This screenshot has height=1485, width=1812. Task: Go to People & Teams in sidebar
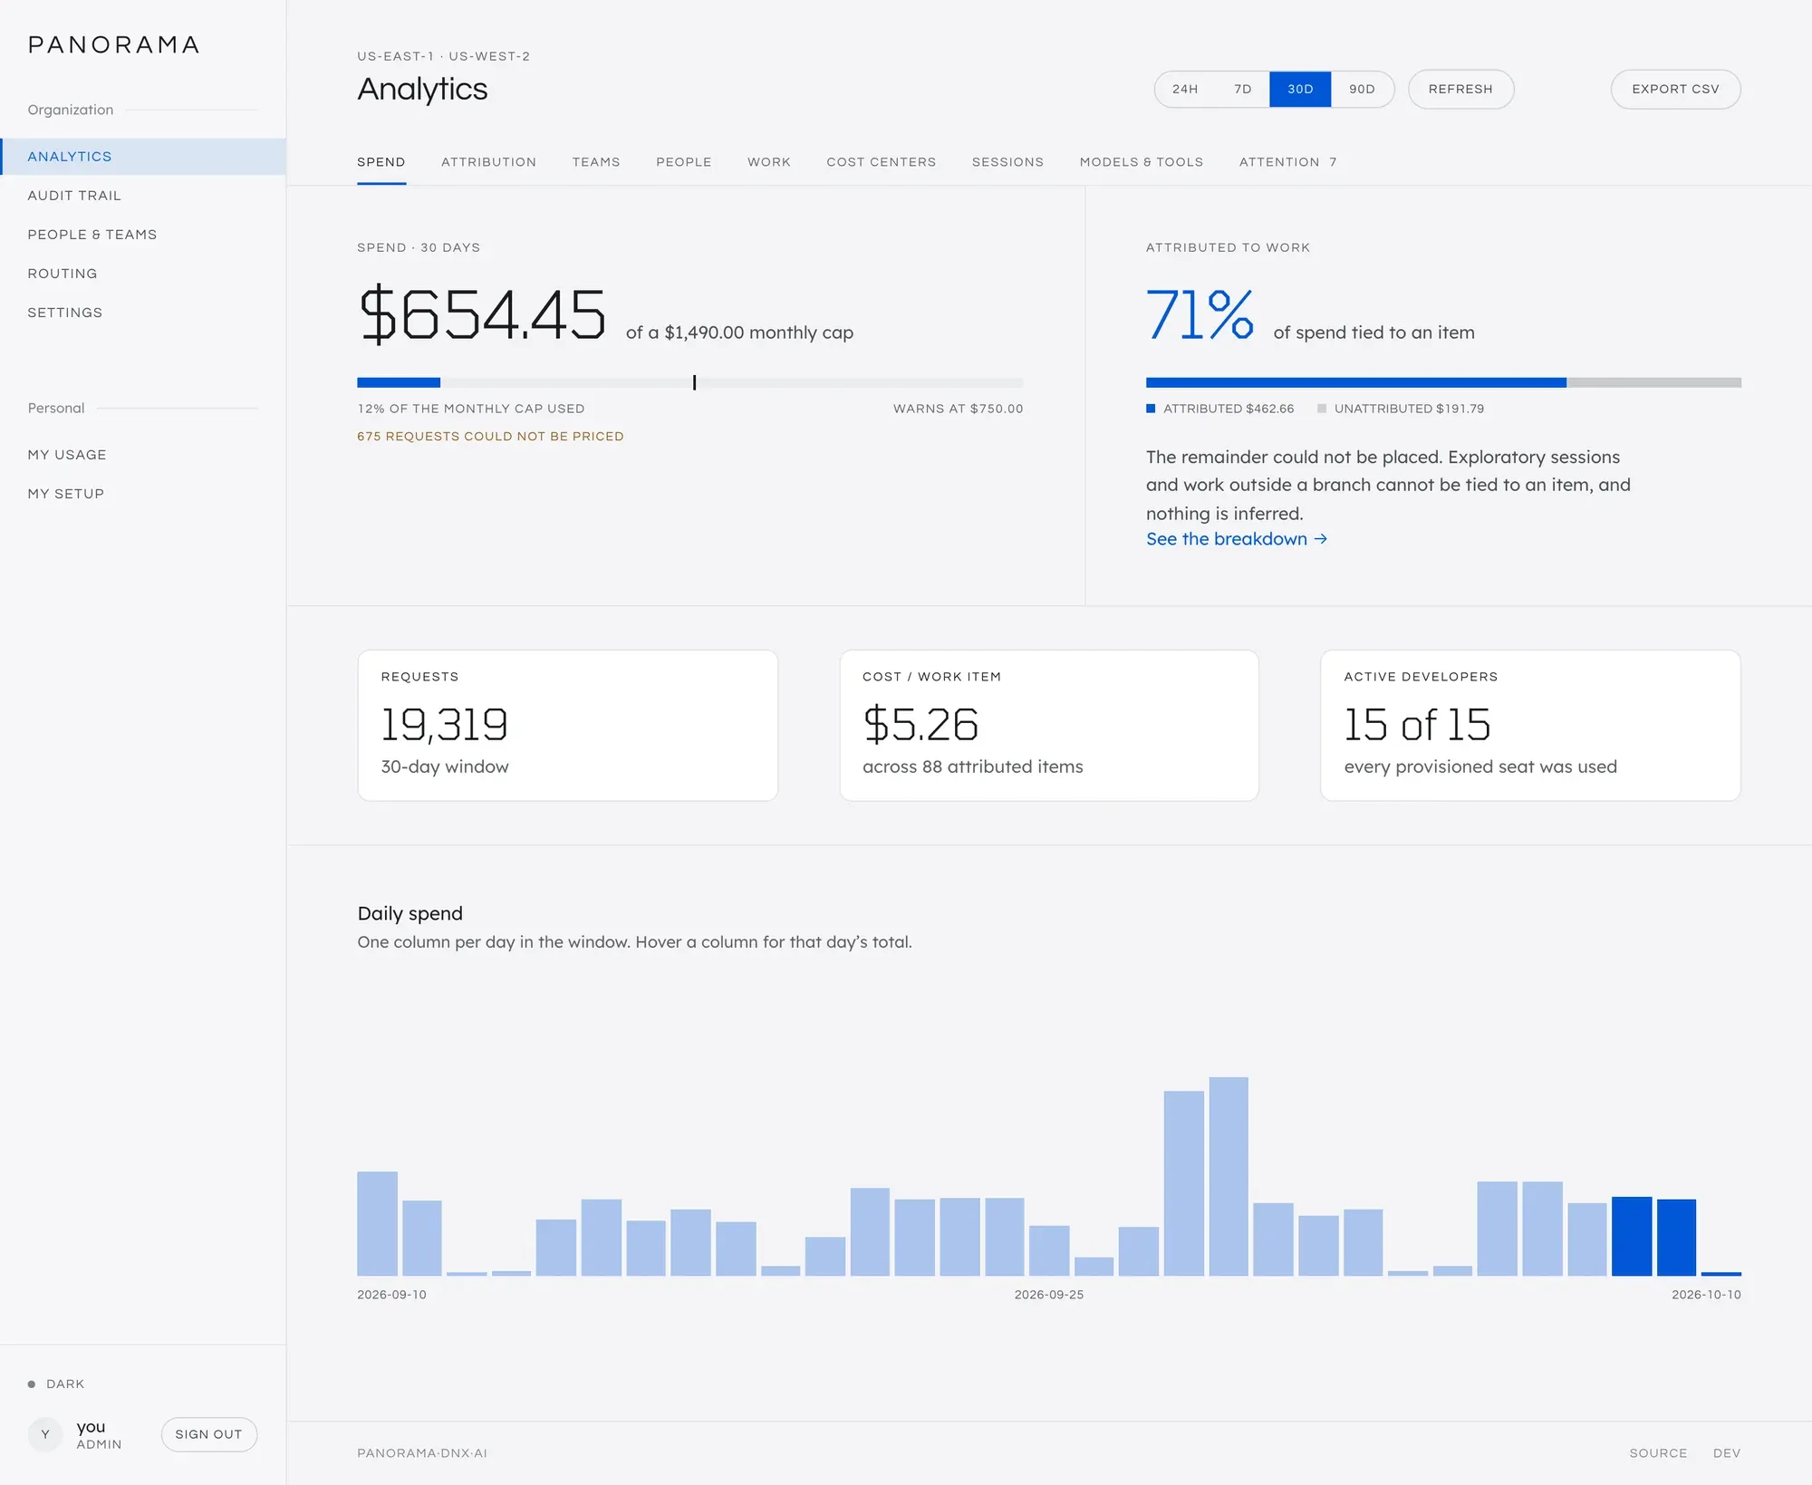[x=143, y=235]
